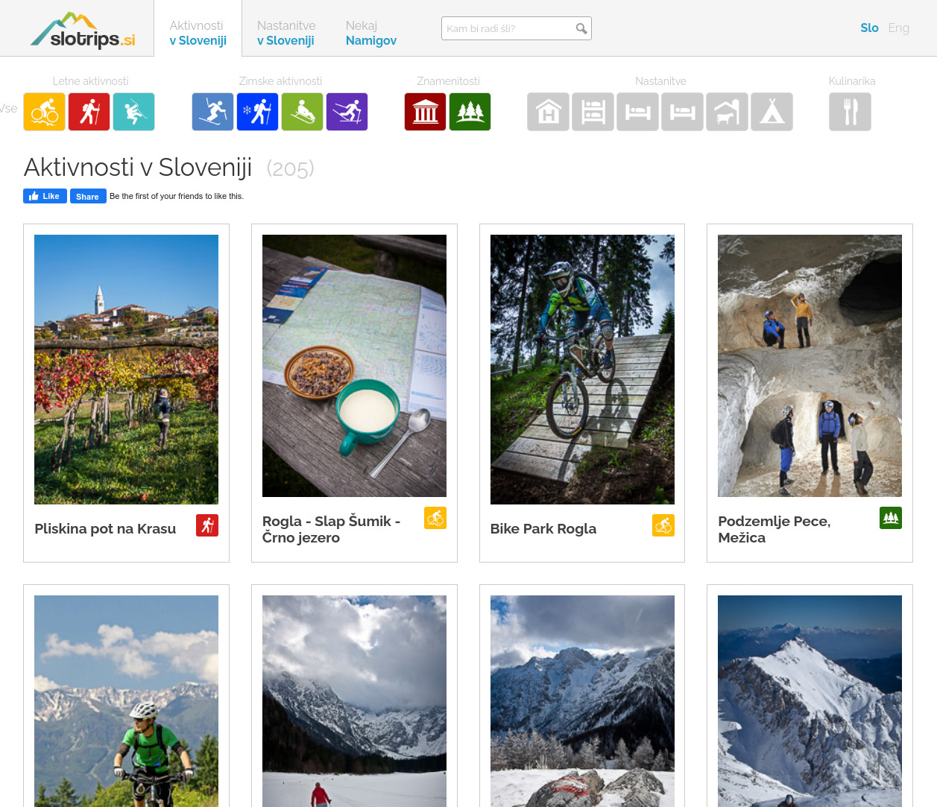Image resolution: width=937 pixels, height=807 pixels.
Task: Filter by the red summer hiking icon
Action: point(89,112)
